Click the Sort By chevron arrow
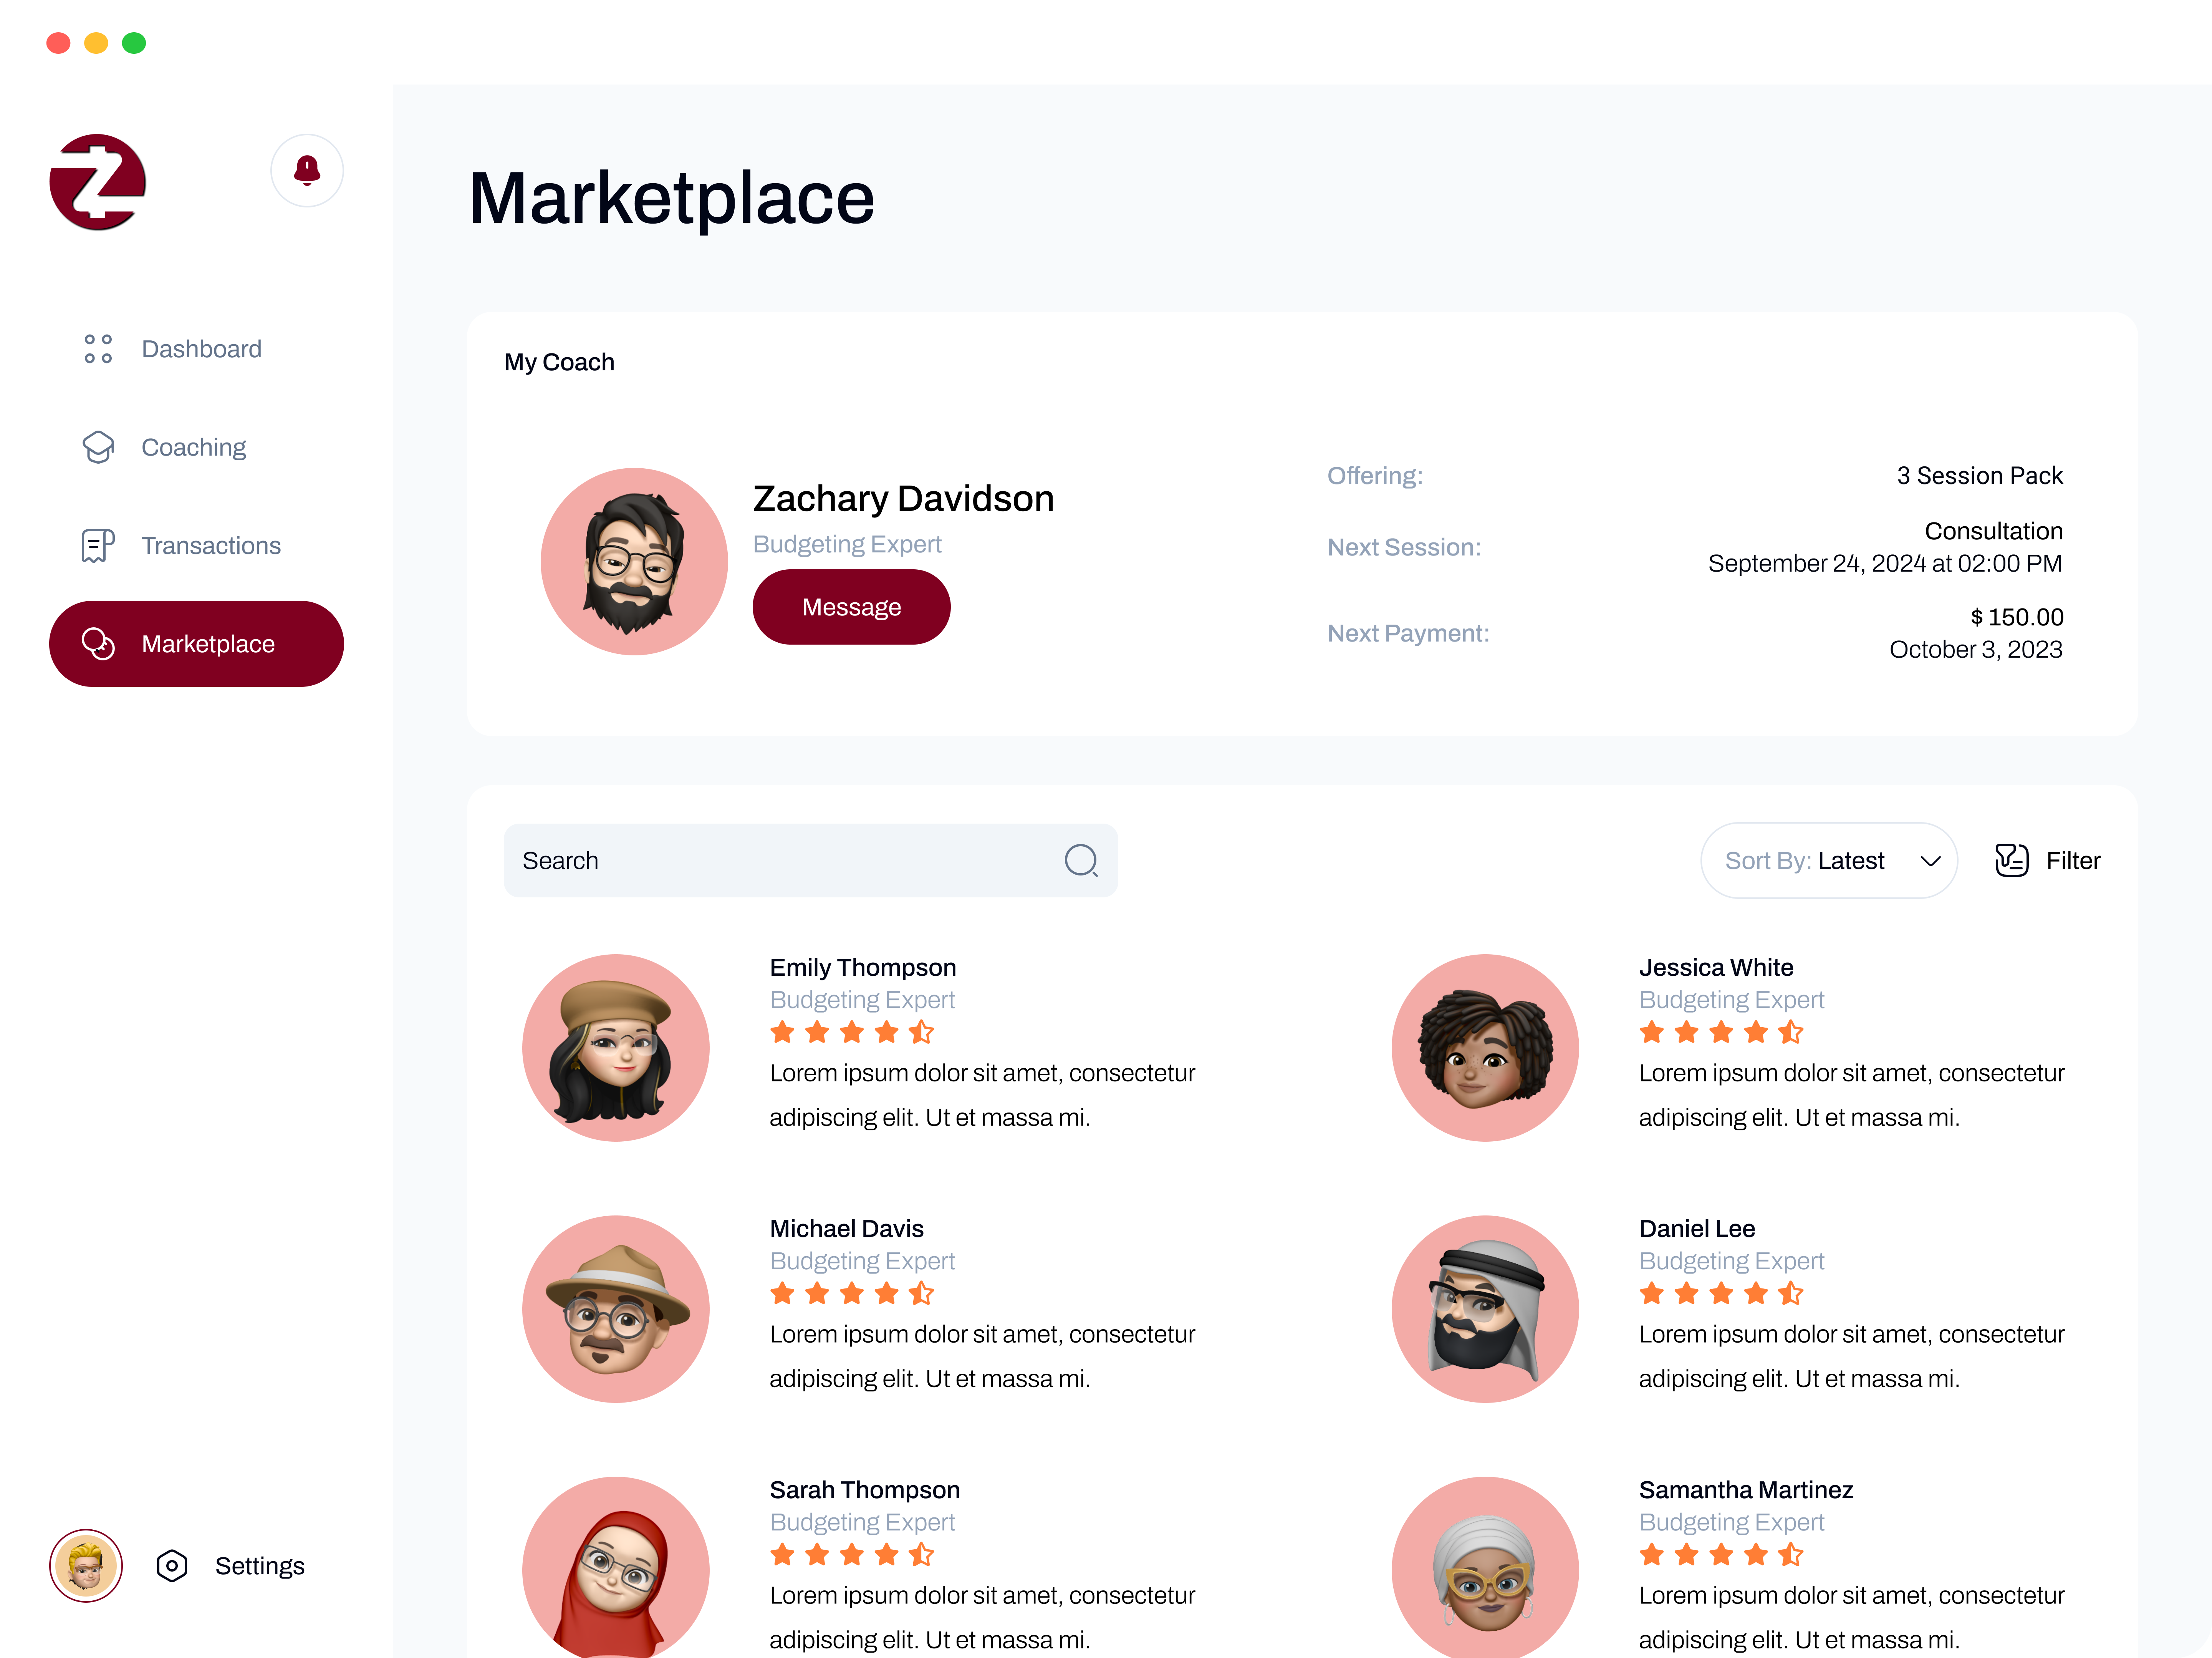This screenshot has height=1658, width=2212. pos(1930,861)
